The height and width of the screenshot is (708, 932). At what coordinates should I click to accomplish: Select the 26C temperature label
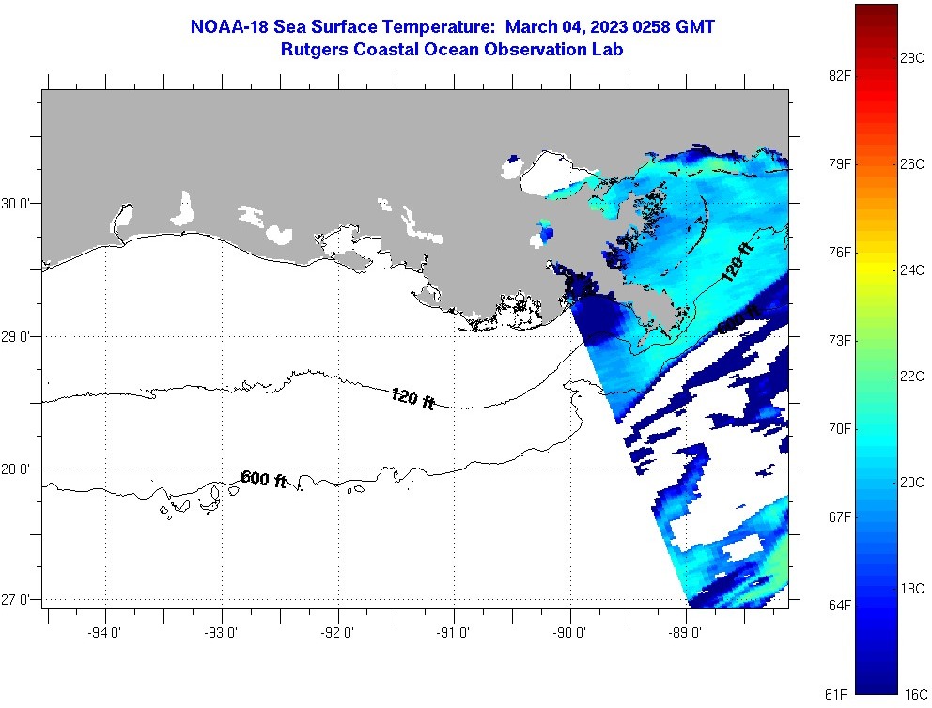[x=911, y=164]
